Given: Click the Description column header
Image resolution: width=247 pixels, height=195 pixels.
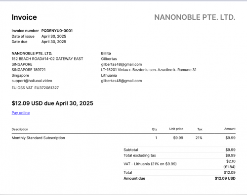Looking at the screenshot, I should [x=20, y=129].
